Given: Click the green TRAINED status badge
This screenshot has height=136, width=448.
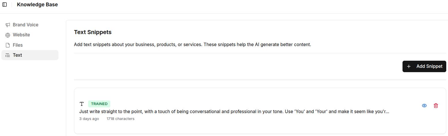Looking at the screenshot, I should point(99,104).
